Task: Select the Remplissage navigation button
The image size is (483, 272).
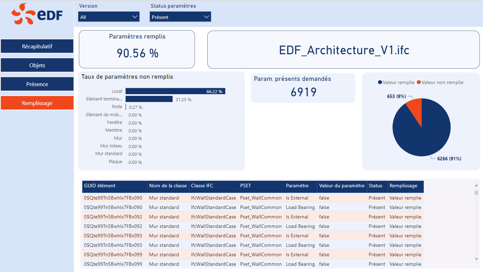Action: click(x=37, y=103)
